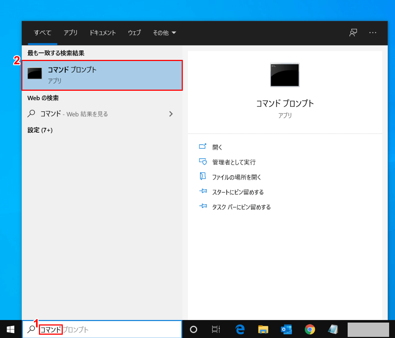Expand Web results chevron for コマンド

[x=171, y=114]
